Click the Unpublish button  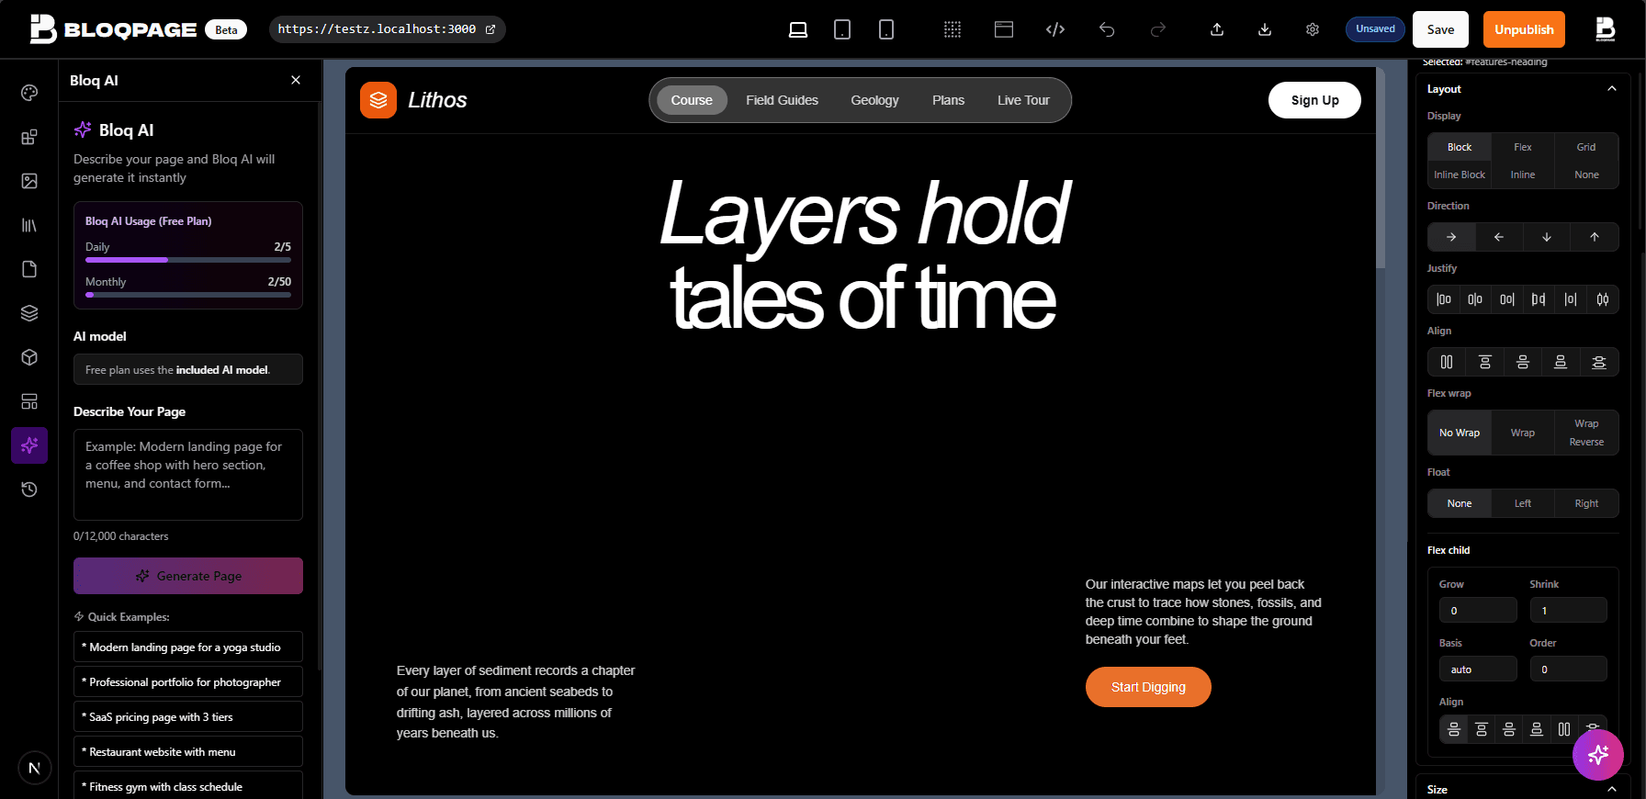1524,29
